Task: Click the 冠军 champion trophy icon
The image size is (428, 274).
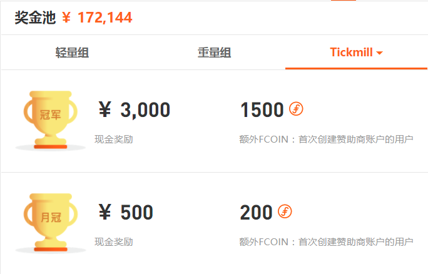Action: click(51, 120)
